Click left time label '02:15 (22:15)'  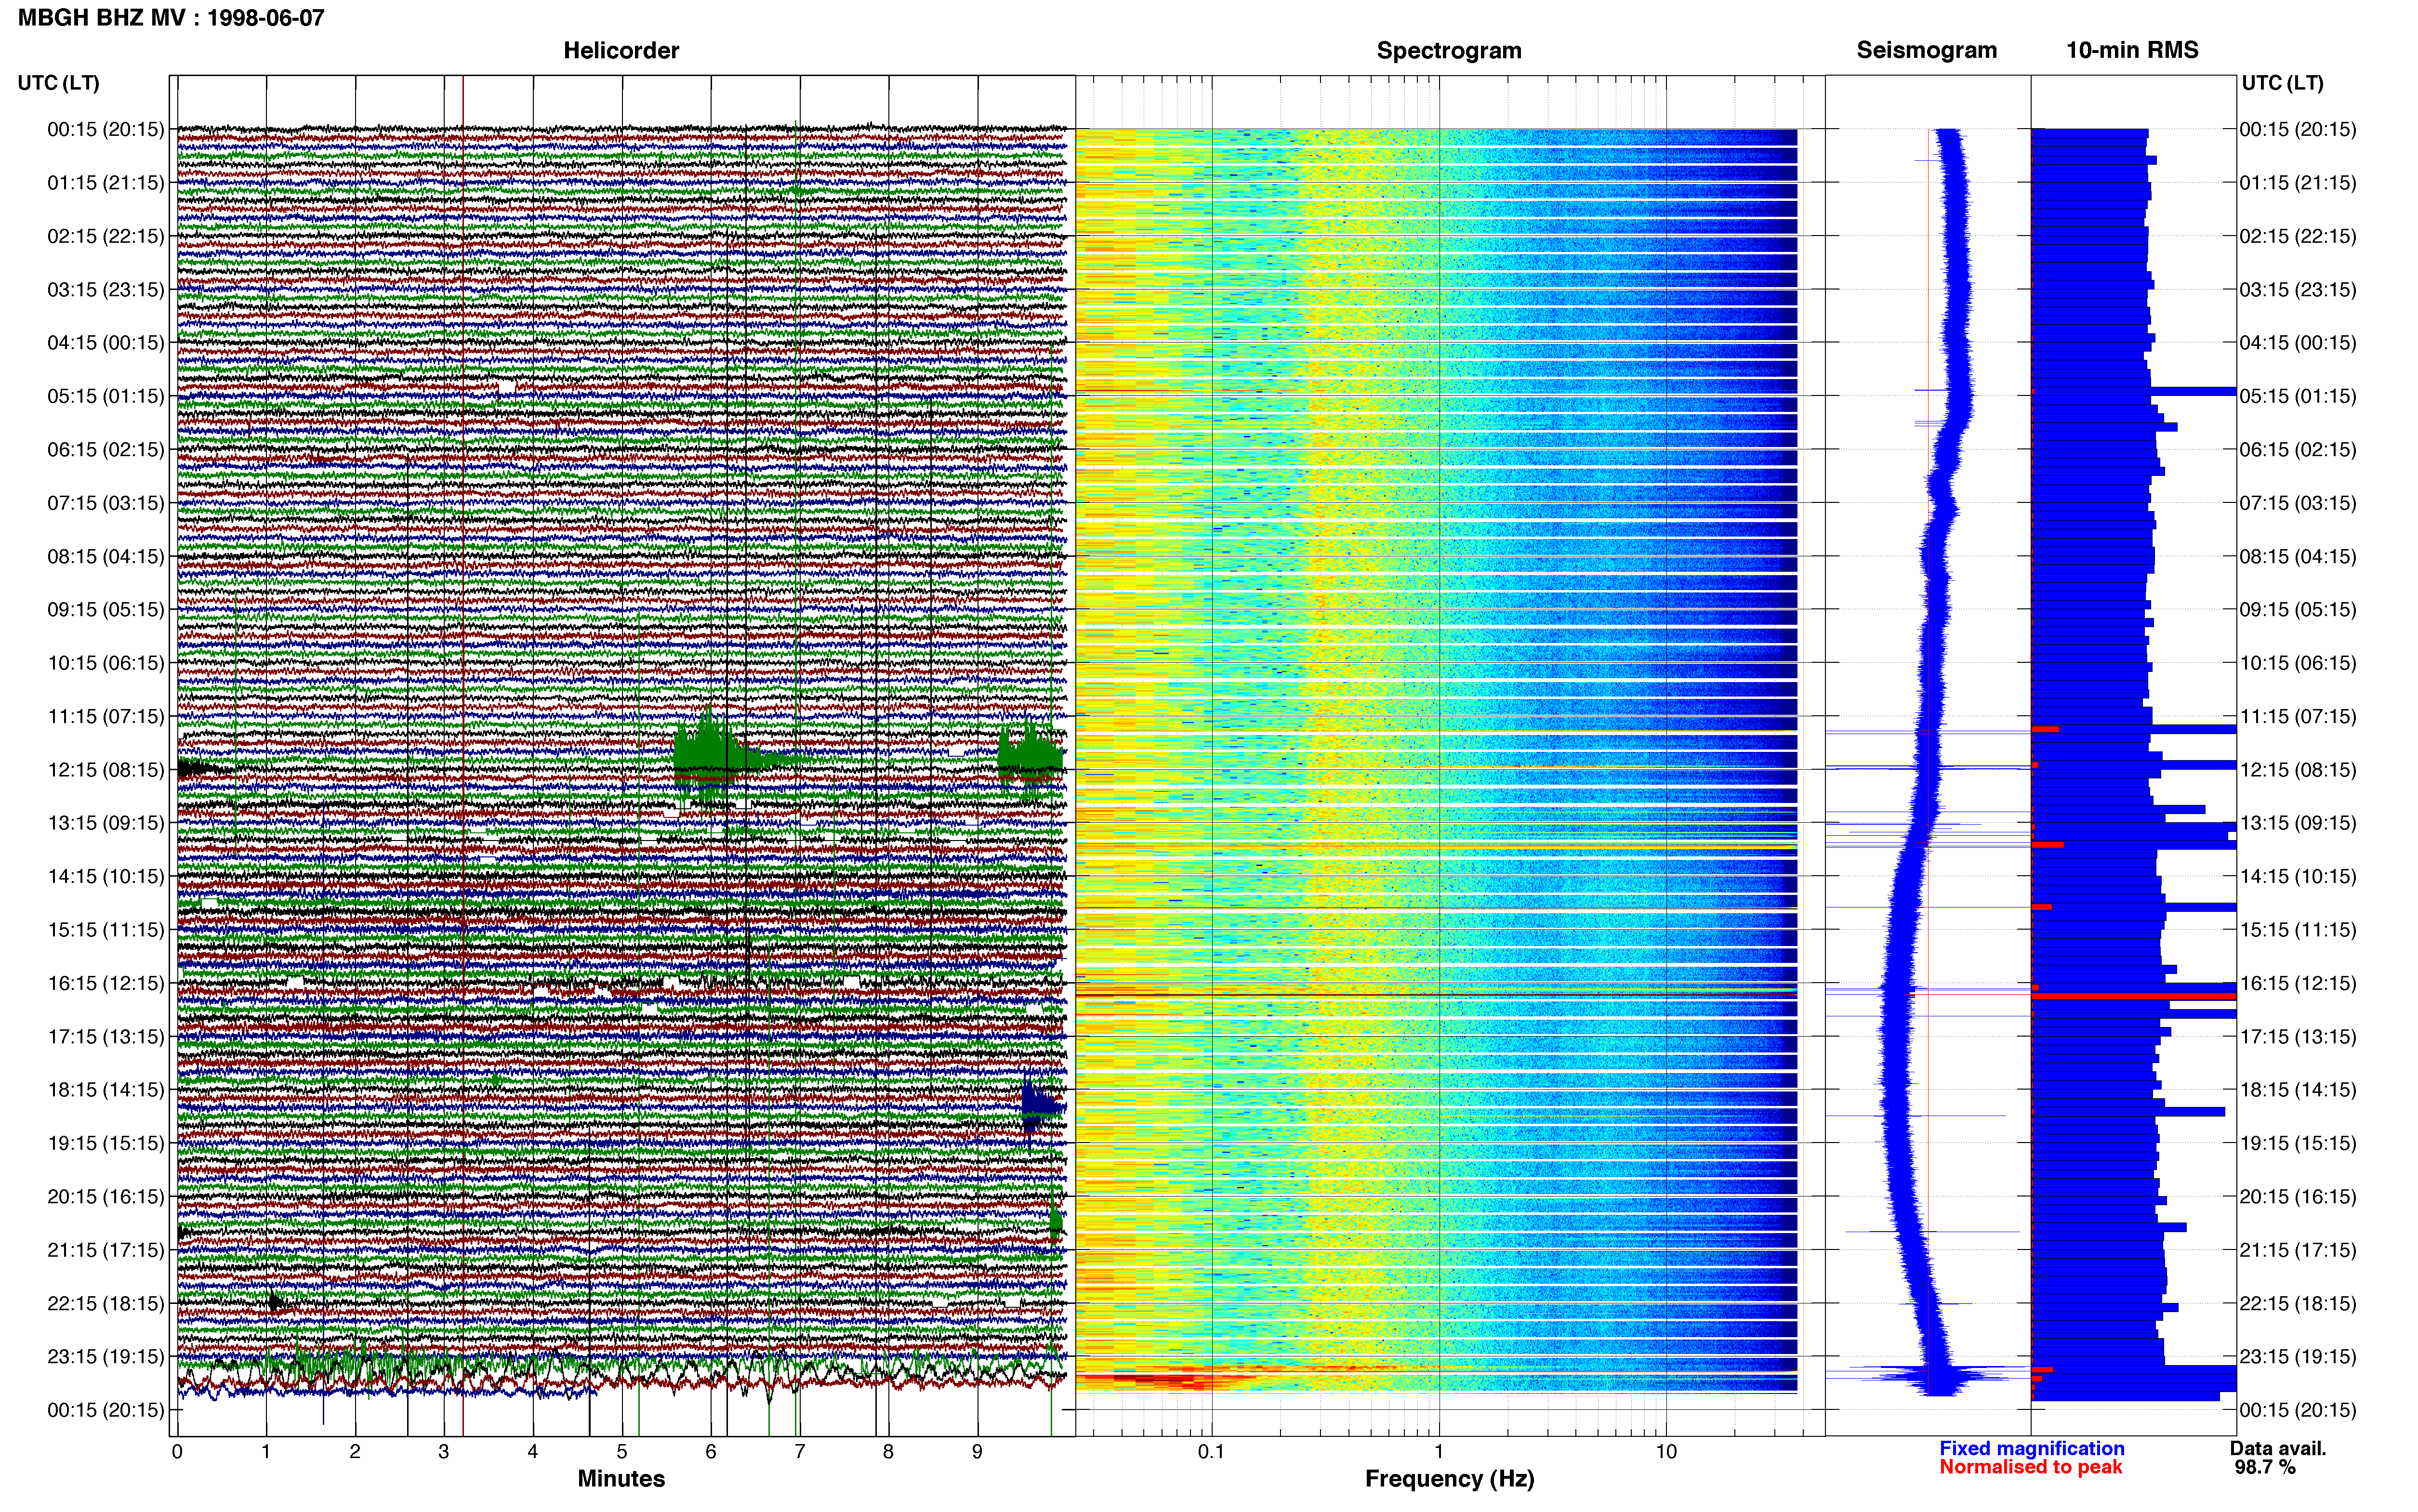click(106, 236)
